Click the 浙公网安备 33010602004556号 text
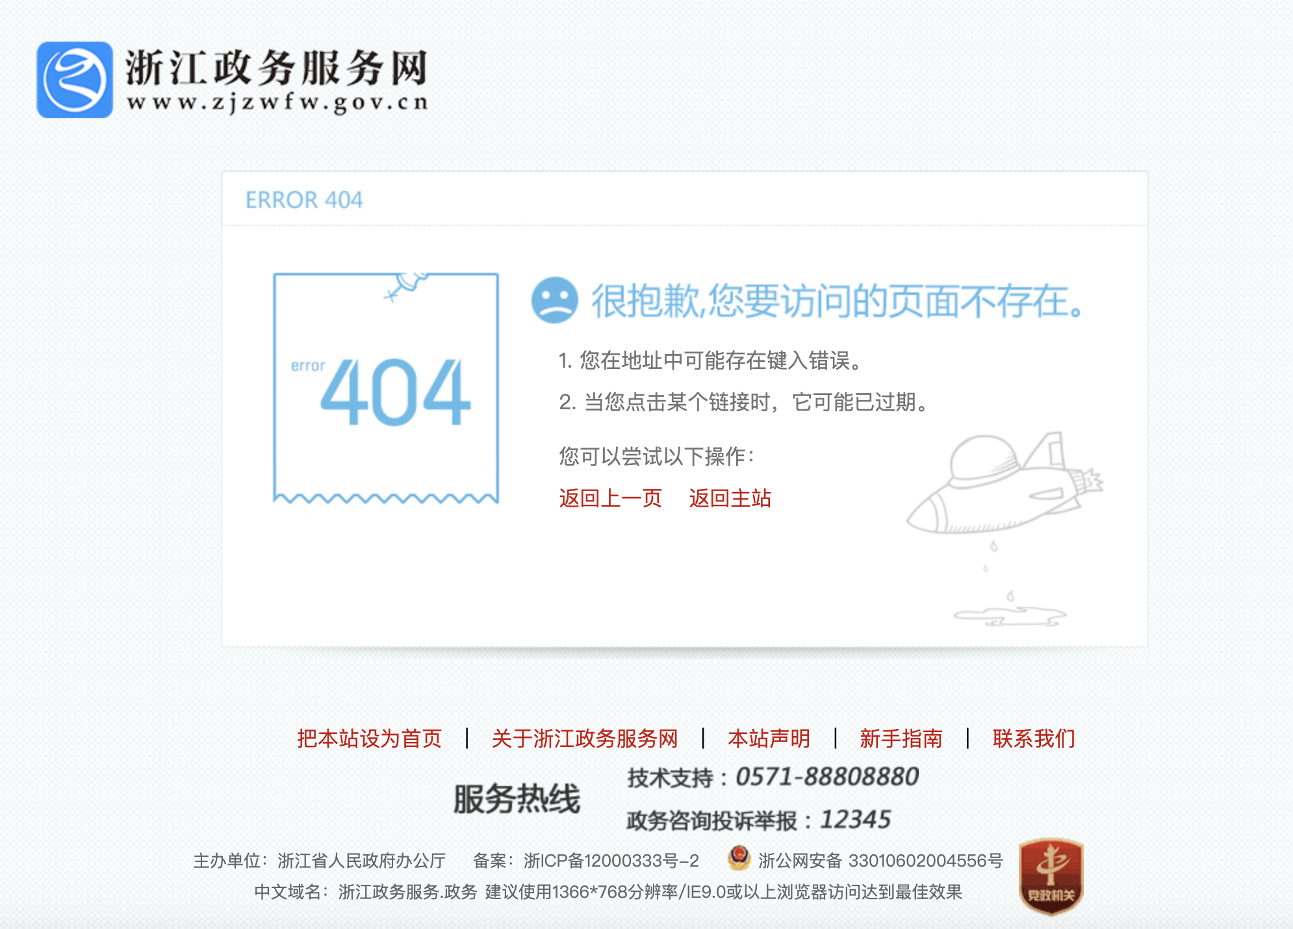Screen dimensions: 1293x929 pos(880,861)
